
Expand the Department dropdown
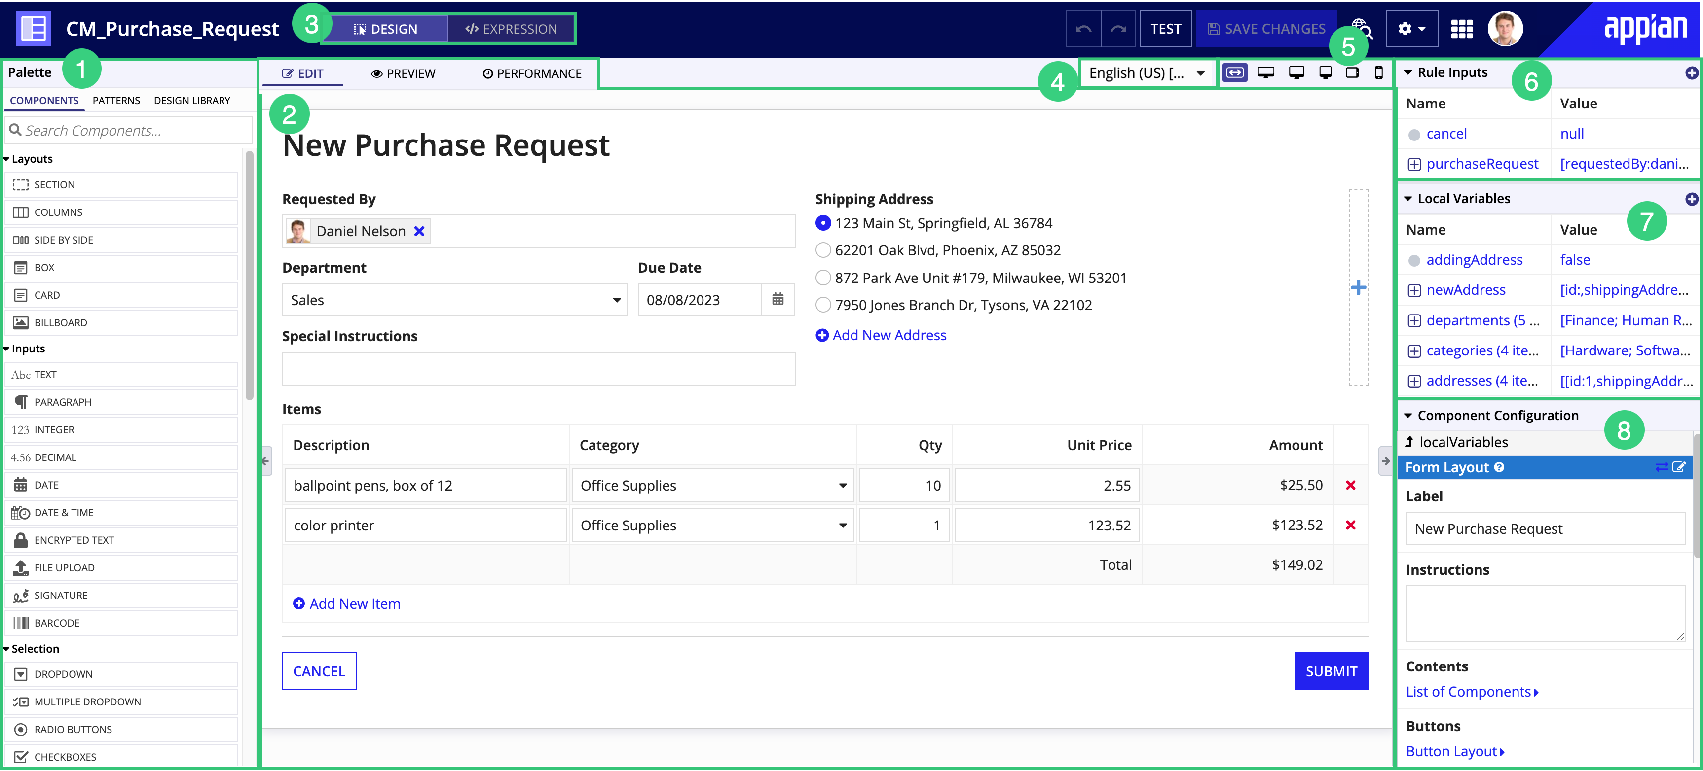tap(615, 300)
